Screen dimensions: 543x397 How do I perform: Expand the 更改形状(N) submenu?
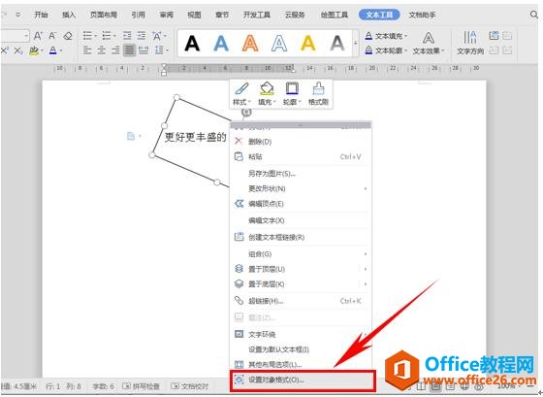point(301,188)
